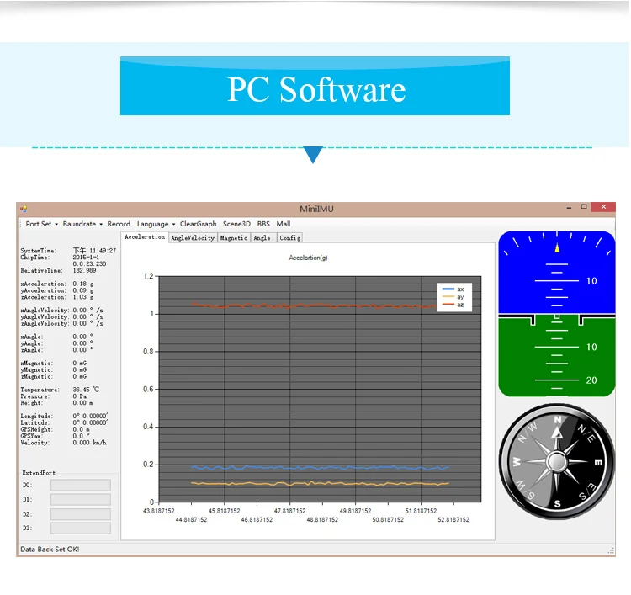The height and width of the screenshot is (595, 631).
Task: Click the MiniIMU app icon in title bar
Action: point(24,209)
